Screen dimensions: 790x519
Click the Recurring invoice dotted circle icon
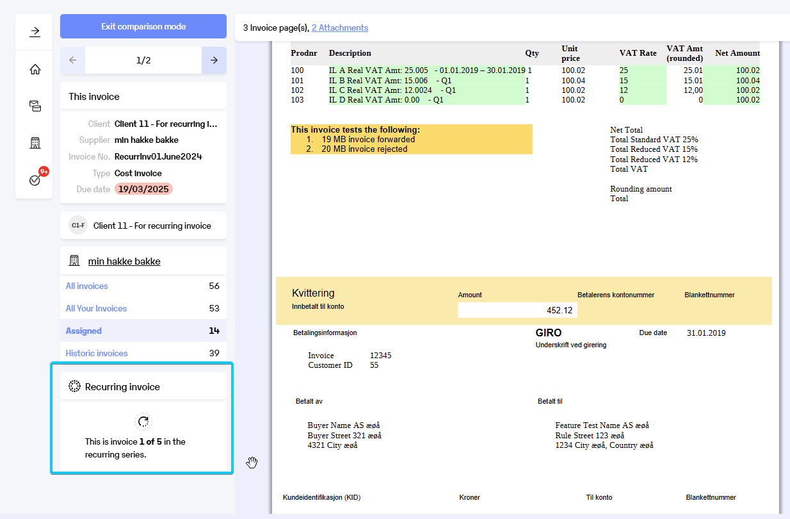click(74, 386)
